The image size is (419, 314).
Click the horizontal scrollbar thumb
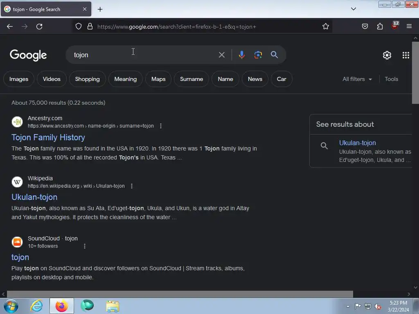[180, 294]
